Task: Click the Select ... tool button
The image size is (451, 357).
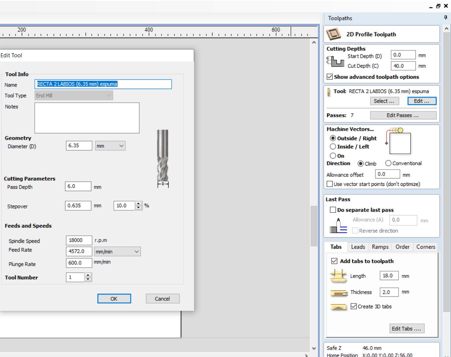Action: 384,101
